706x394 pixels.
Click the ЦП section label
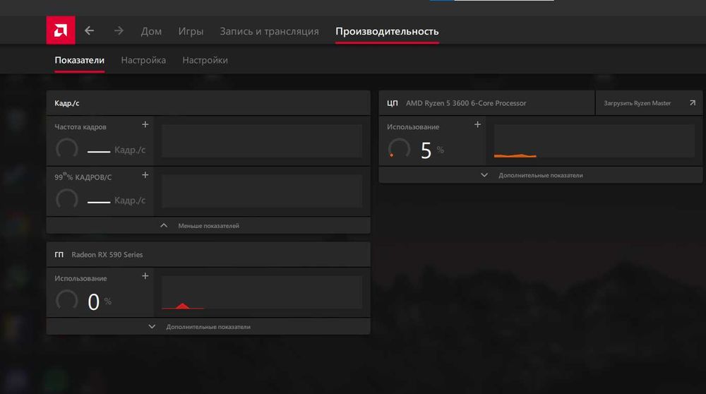(x=392, y=103)
